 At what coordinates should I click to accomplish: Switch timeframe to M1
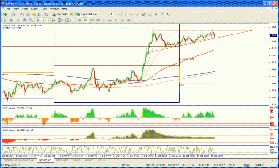(x=79, y=20)
